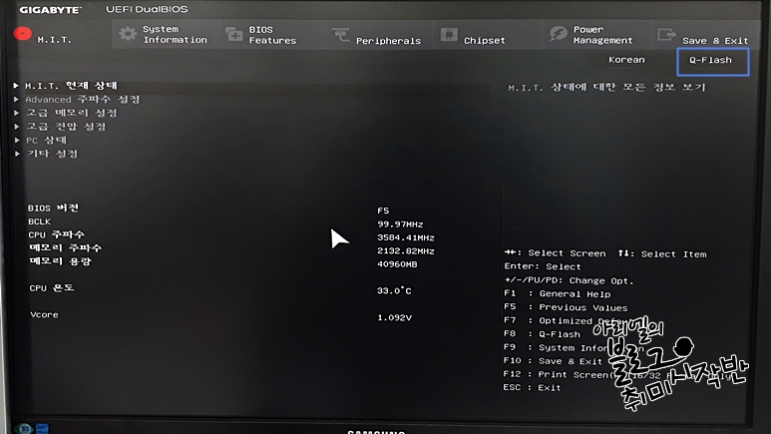The height and width of the screenshot is (434, 771).
Task: Click the CPU 온도 label
Action: (52, 288)
